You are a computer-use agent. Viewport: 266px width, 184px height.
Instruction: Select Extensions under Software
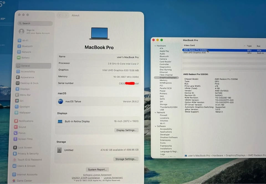coord(165,140)
